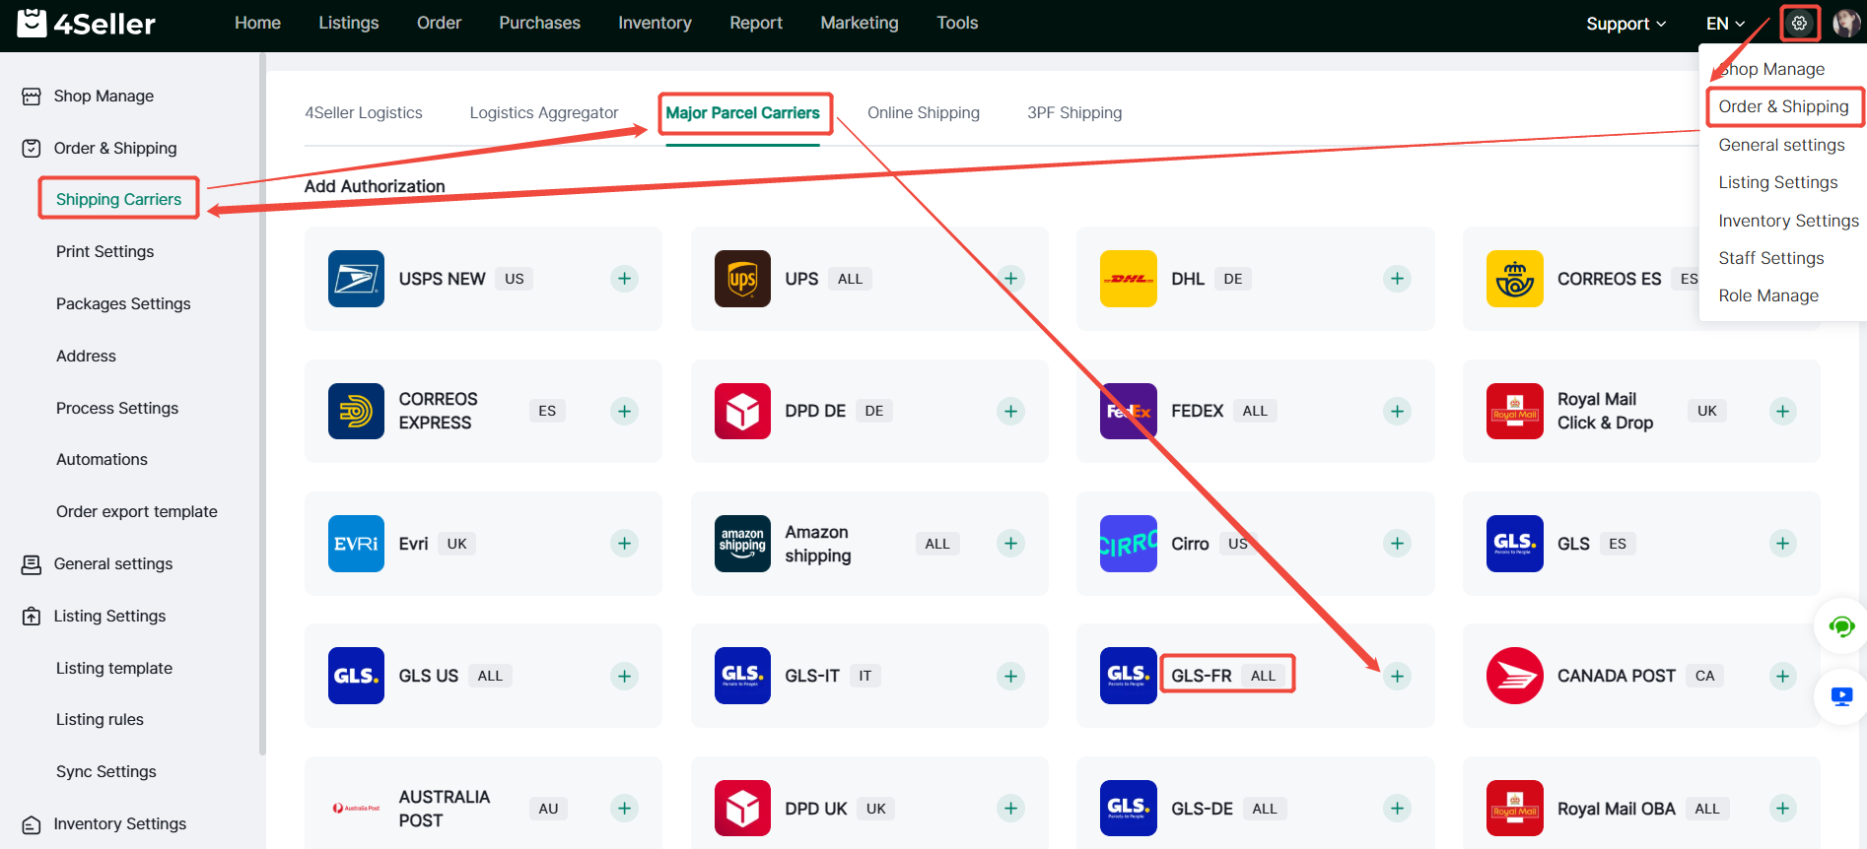This screenshot has height=849, width=1867.
Task: Add GLS-DE carrier authorization
Action: pyautogui.click(x=1397, y=809)
